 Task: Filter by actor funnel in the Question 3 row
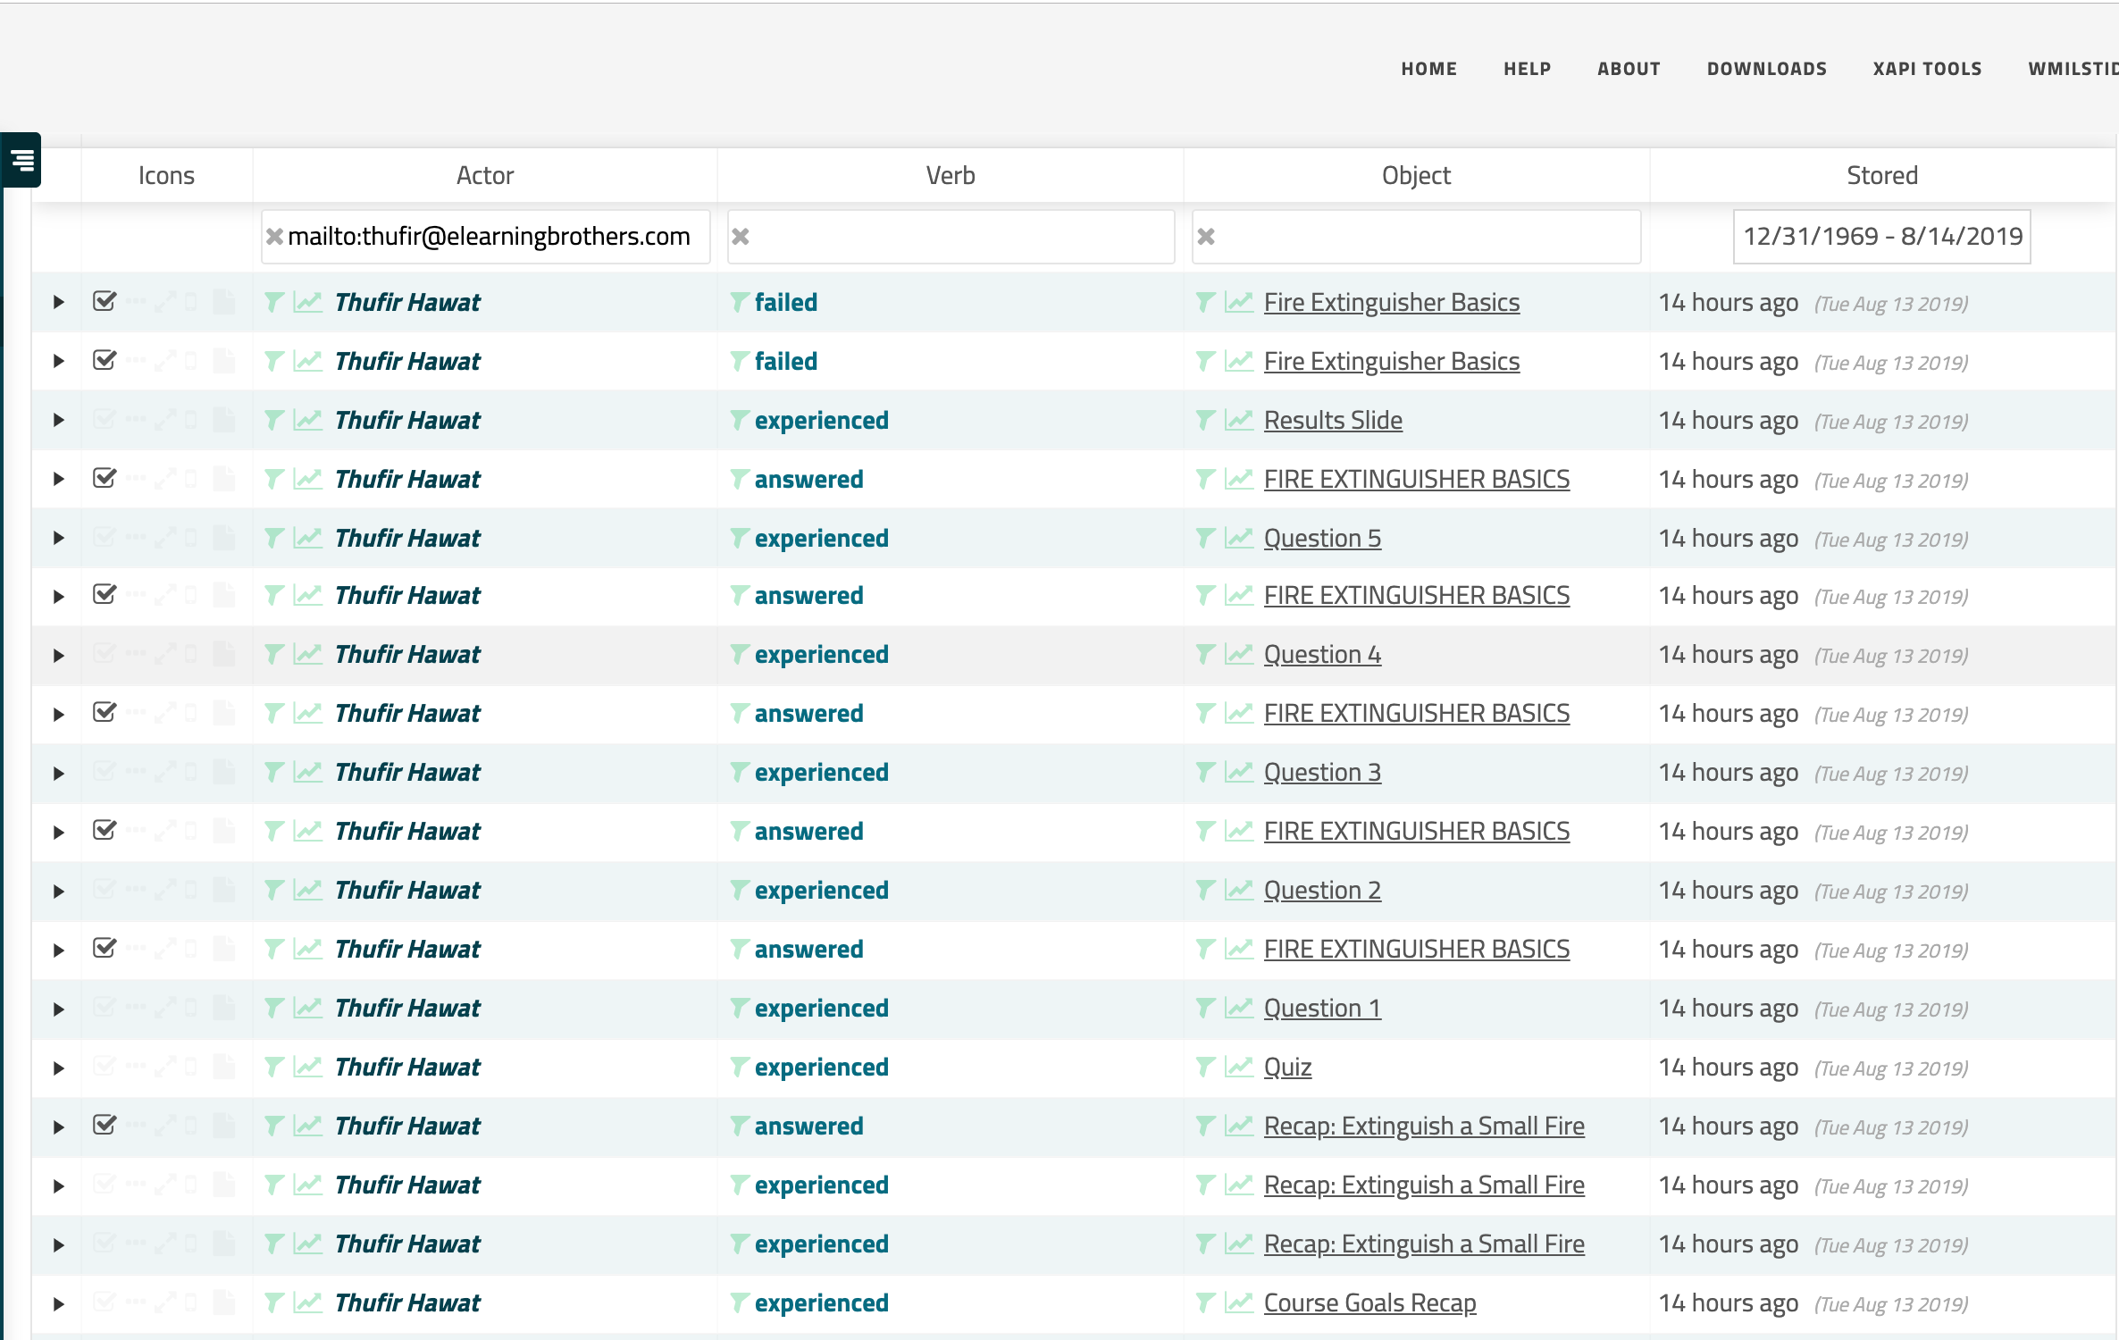pyautogui.click(x=274, y=773)
